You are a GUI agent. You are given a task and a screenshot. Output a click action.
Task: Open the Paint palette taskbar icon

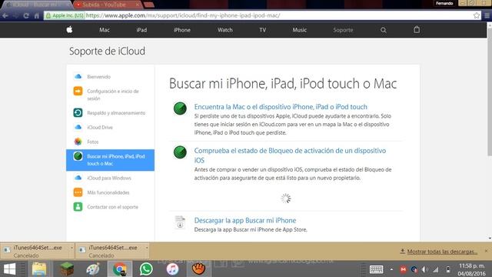pos(93,269)
